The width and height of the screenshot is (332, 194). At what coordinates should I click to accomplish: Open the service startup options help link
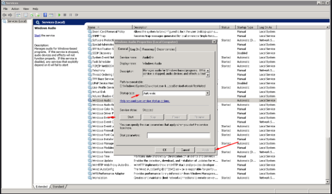coord(145,101)
